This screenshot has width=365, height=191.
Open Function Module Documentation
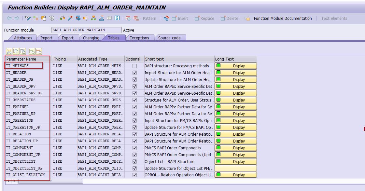(x=282, y=19)
